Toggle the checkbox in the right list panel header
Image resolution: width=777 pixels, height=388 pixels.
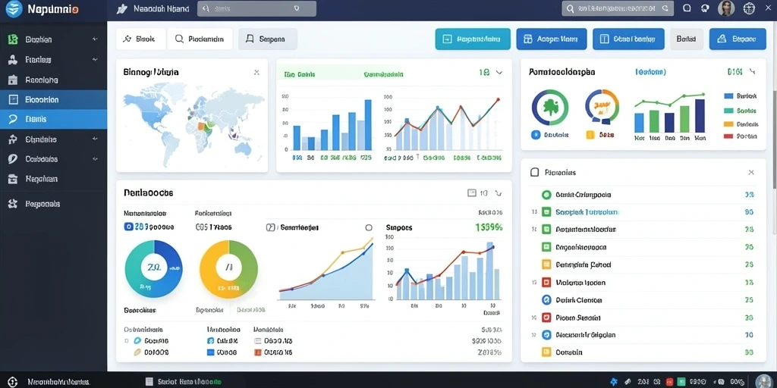click(x=534, y=172)
